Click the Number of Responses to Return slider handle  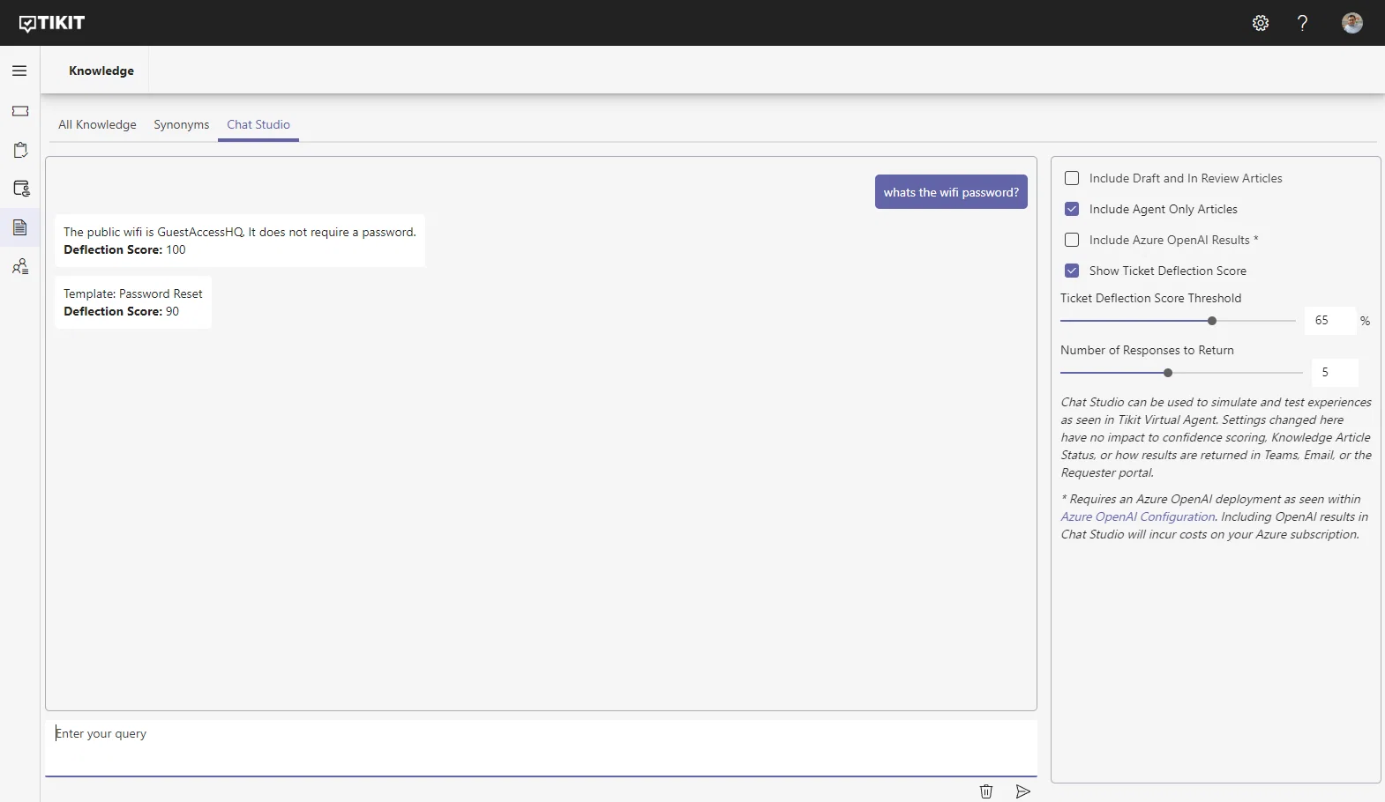pos(1168,373)
